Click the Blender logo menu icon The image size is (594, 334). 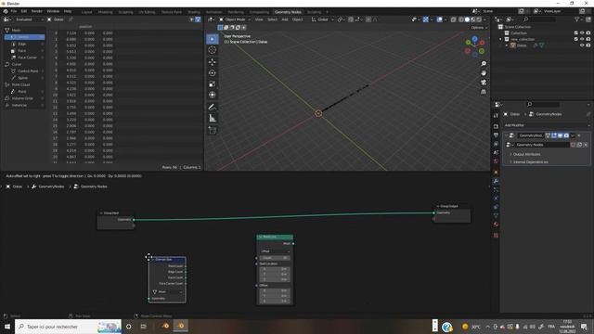(6, 11)
